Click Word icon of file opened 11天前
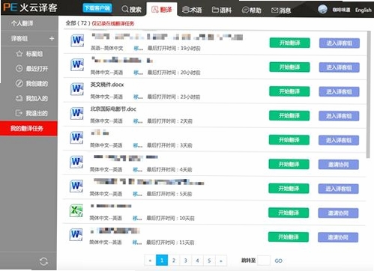This screenshot has height=271, width=374. click(x=76, y=234)
